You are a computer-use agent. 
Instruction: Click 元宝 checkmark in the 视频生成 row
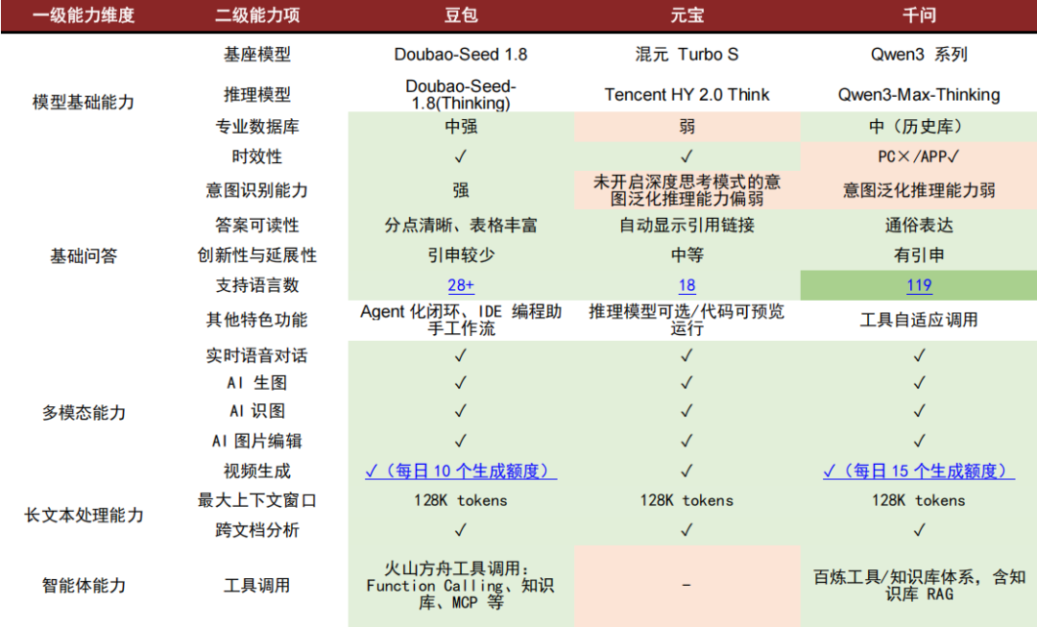click(687, 471)
